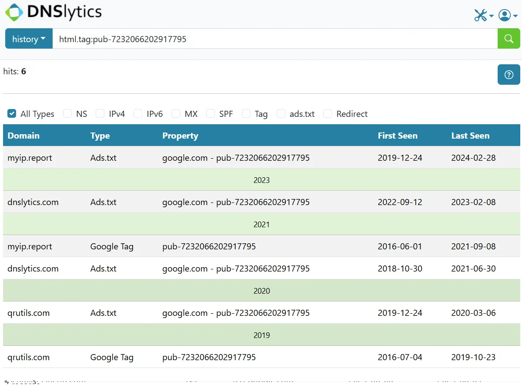
Task: Uncheck the All Types checkbox
Action: click(12, 114)
